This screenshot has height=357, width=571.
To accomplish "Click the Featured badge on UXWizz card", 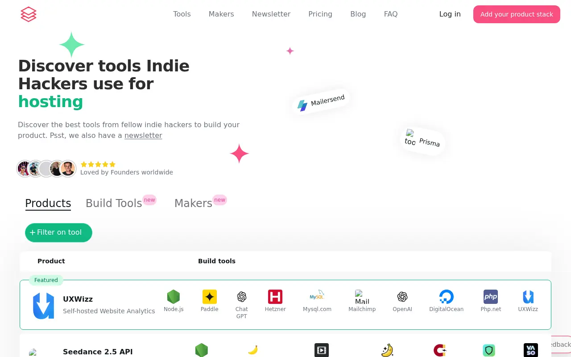I will click(x=46, y=280).
